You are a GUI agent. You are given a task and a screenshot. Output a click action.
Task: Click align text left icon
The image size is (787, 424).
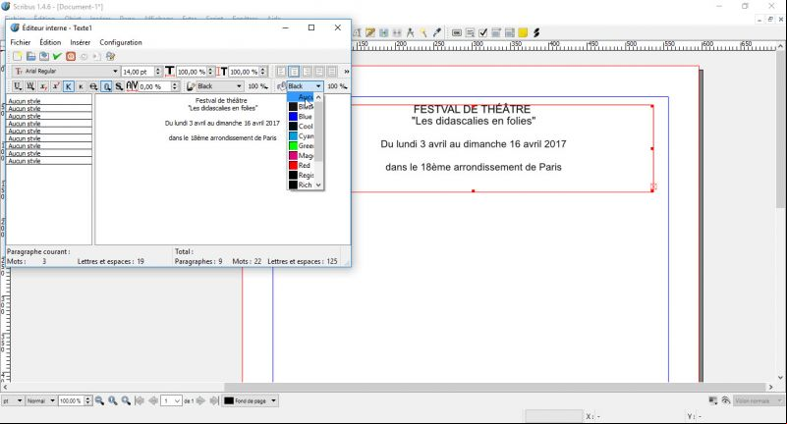tap(282, 72)
